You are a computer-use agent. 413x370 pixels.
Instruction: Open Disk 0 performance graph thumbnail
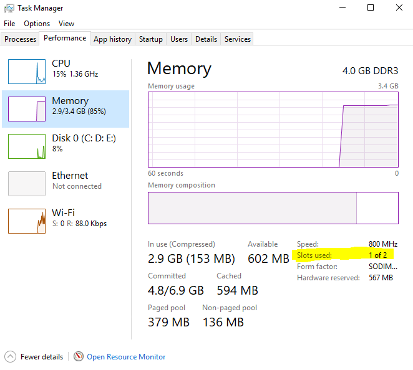tap(27, 146)
